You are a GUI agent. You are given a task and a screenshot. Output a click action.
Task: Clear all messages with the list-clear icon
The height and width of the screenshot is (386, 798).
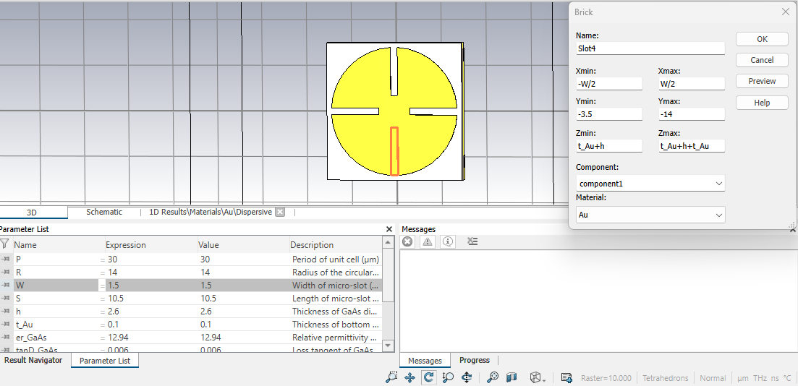tap(472, 241)
